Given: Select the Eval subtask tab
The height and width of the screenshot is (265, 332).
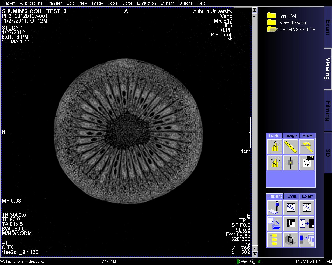Looking at the screenshot, I should [x=292, y=196].
